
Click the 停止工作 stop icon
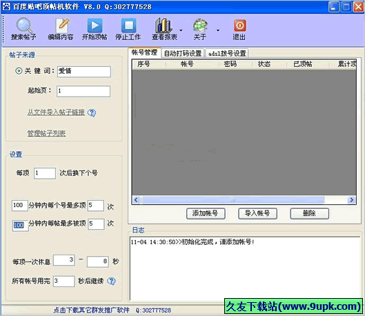pyautogui.click(x=128, y=25)
